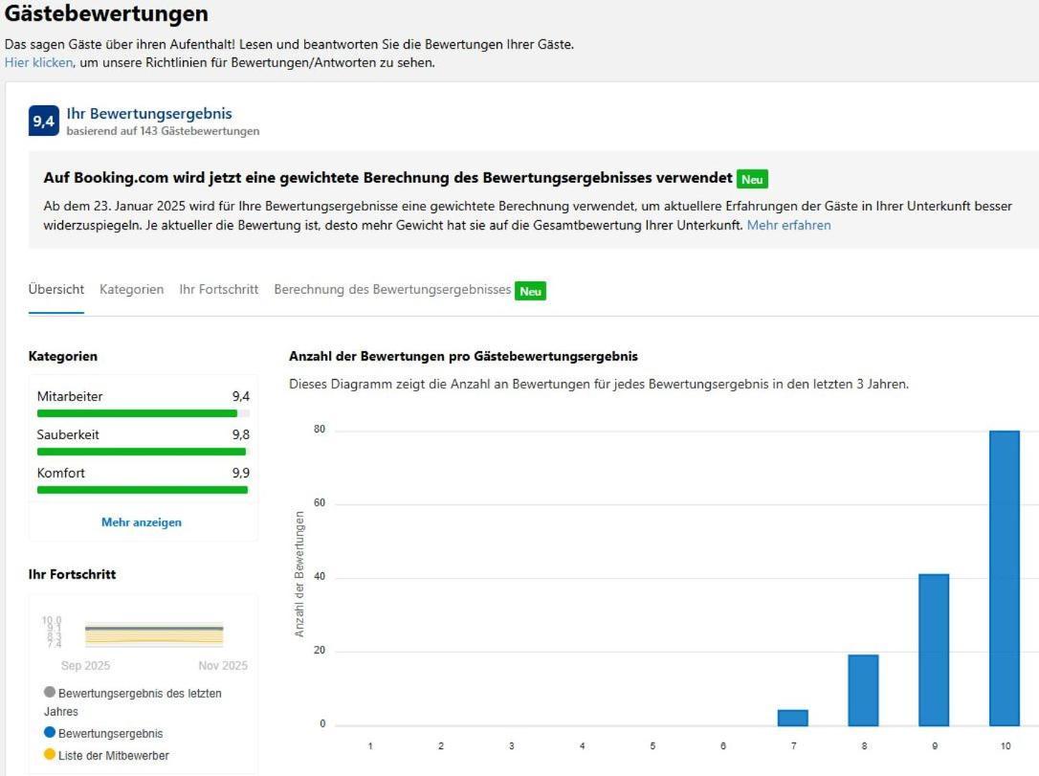Click the bar for score 9 in chart

click(x=934, y=650)
